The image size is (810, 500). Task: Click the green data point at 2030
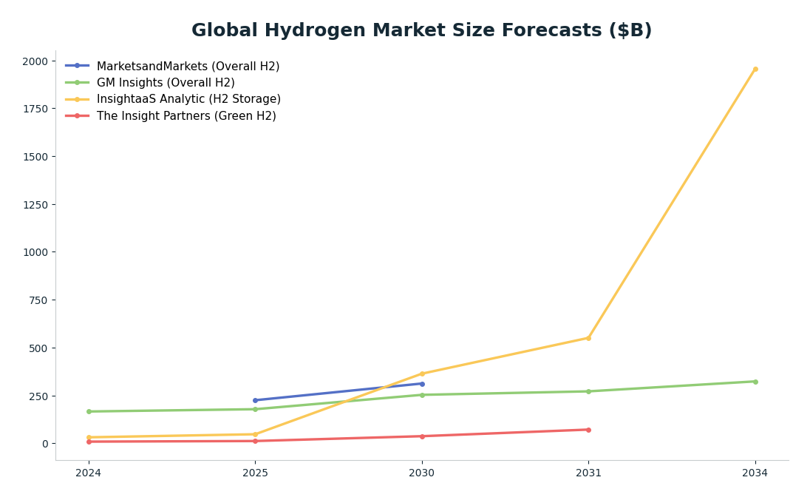pyautogui.click(x=422, y=395)
